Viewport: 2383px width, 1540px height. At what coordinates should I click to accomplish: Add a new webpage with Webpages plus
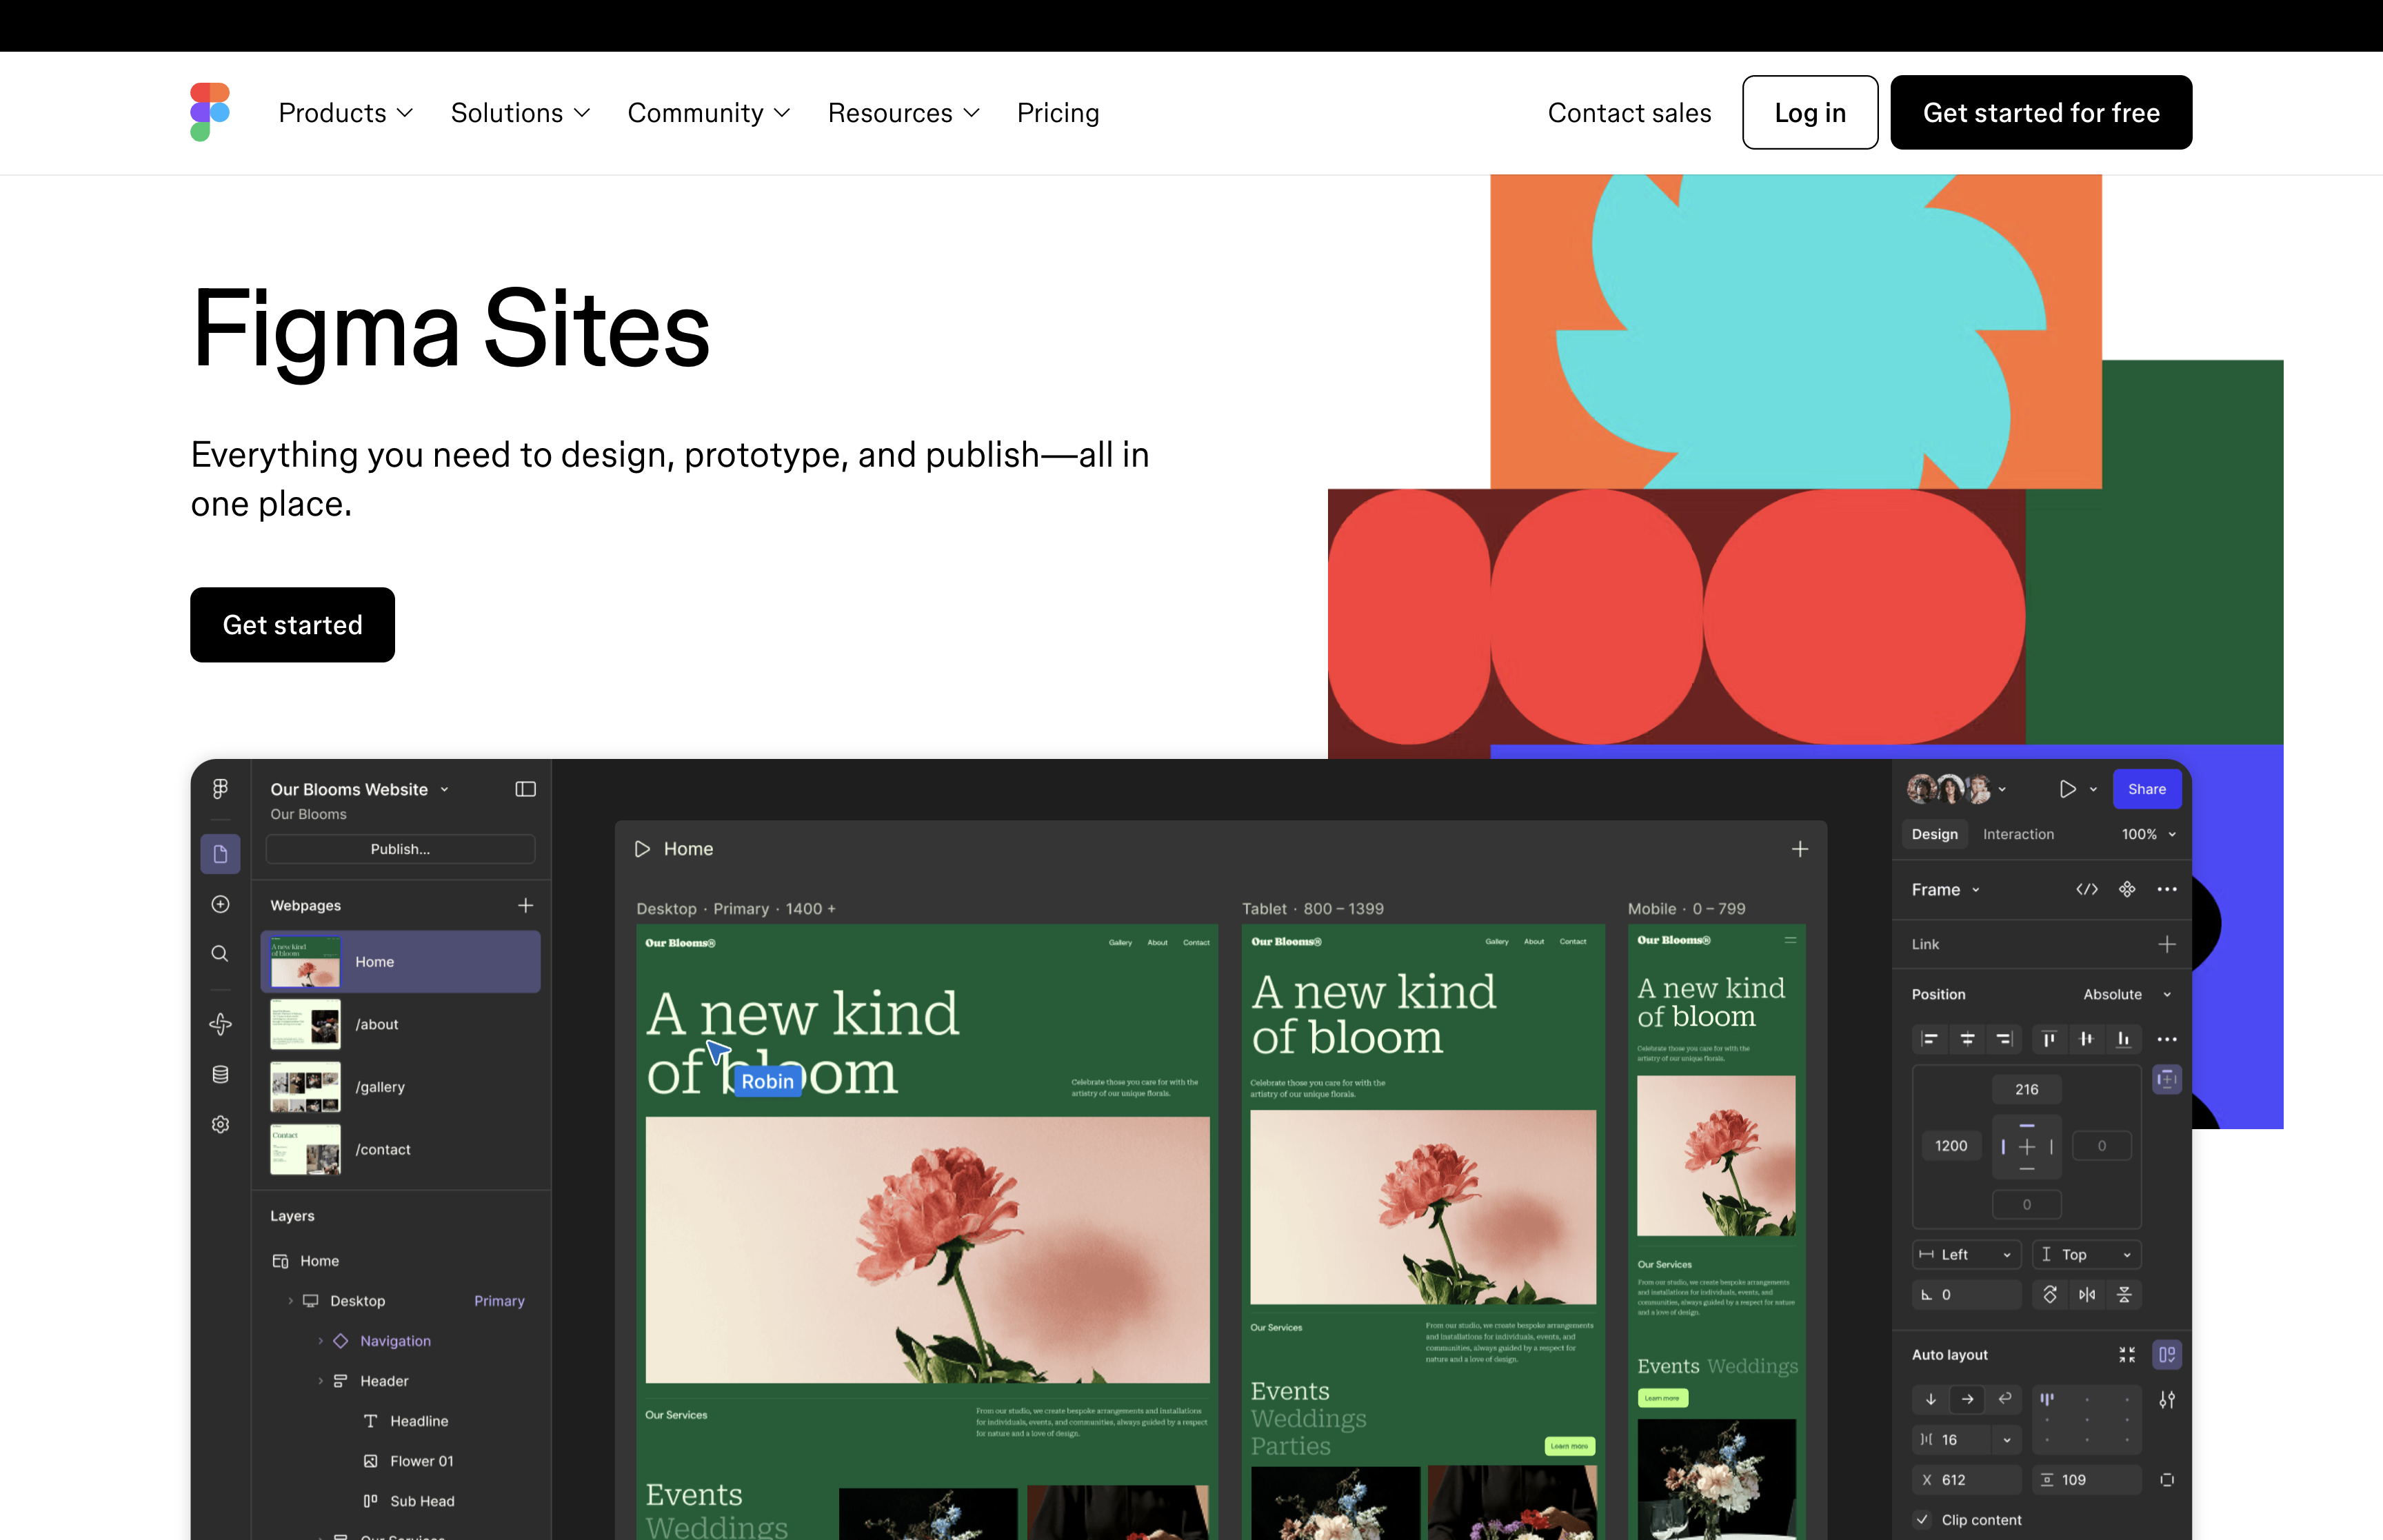525,905
